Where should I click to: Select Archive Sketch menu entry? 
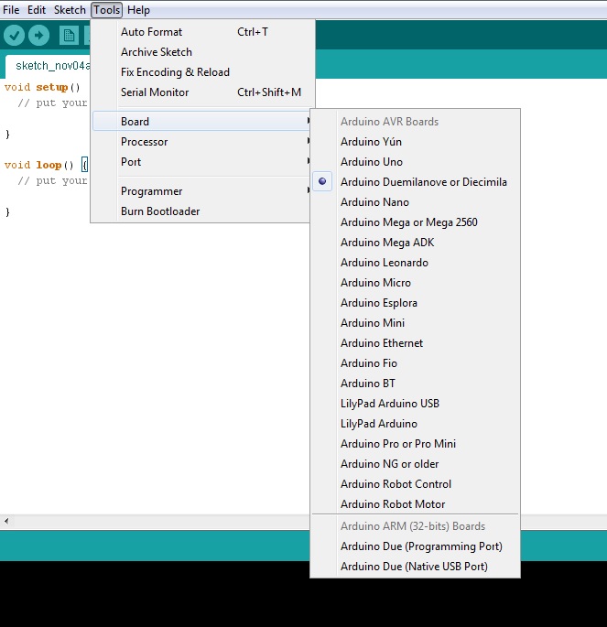pos(202,52)
